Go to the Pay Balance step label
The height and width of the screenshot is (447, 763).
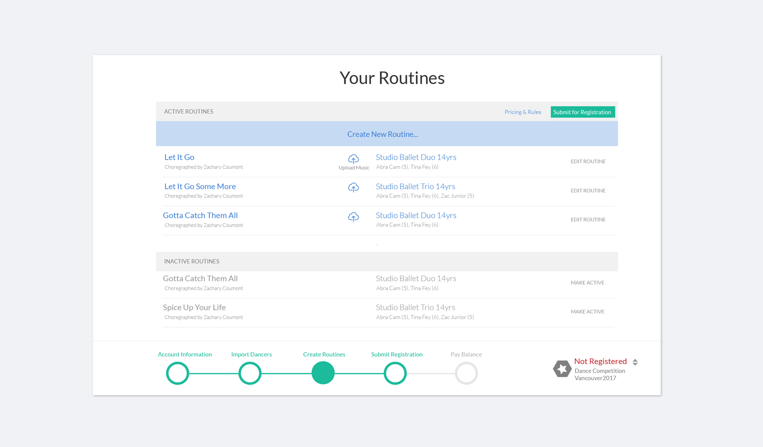[x=466, y=355]
